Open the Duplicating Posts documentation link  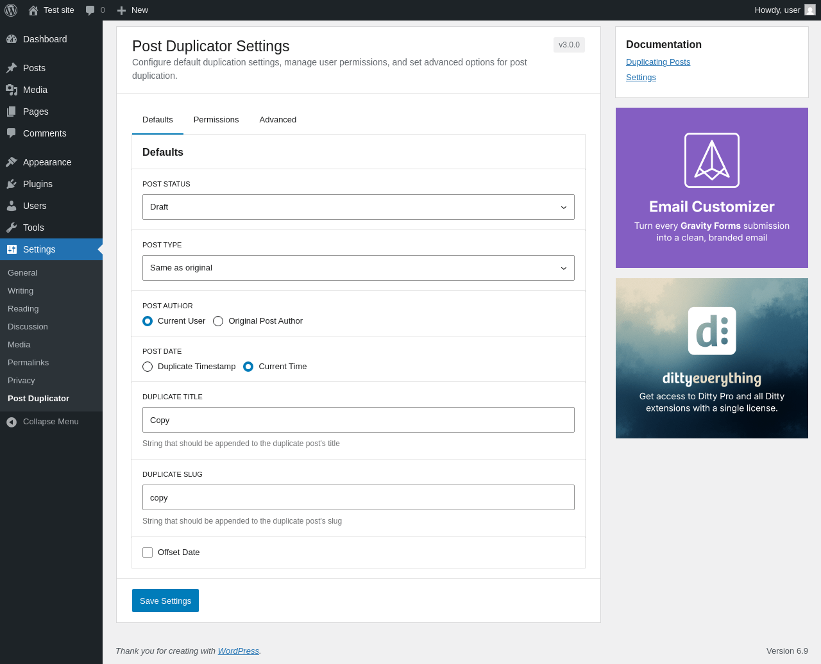click(658, 62)
